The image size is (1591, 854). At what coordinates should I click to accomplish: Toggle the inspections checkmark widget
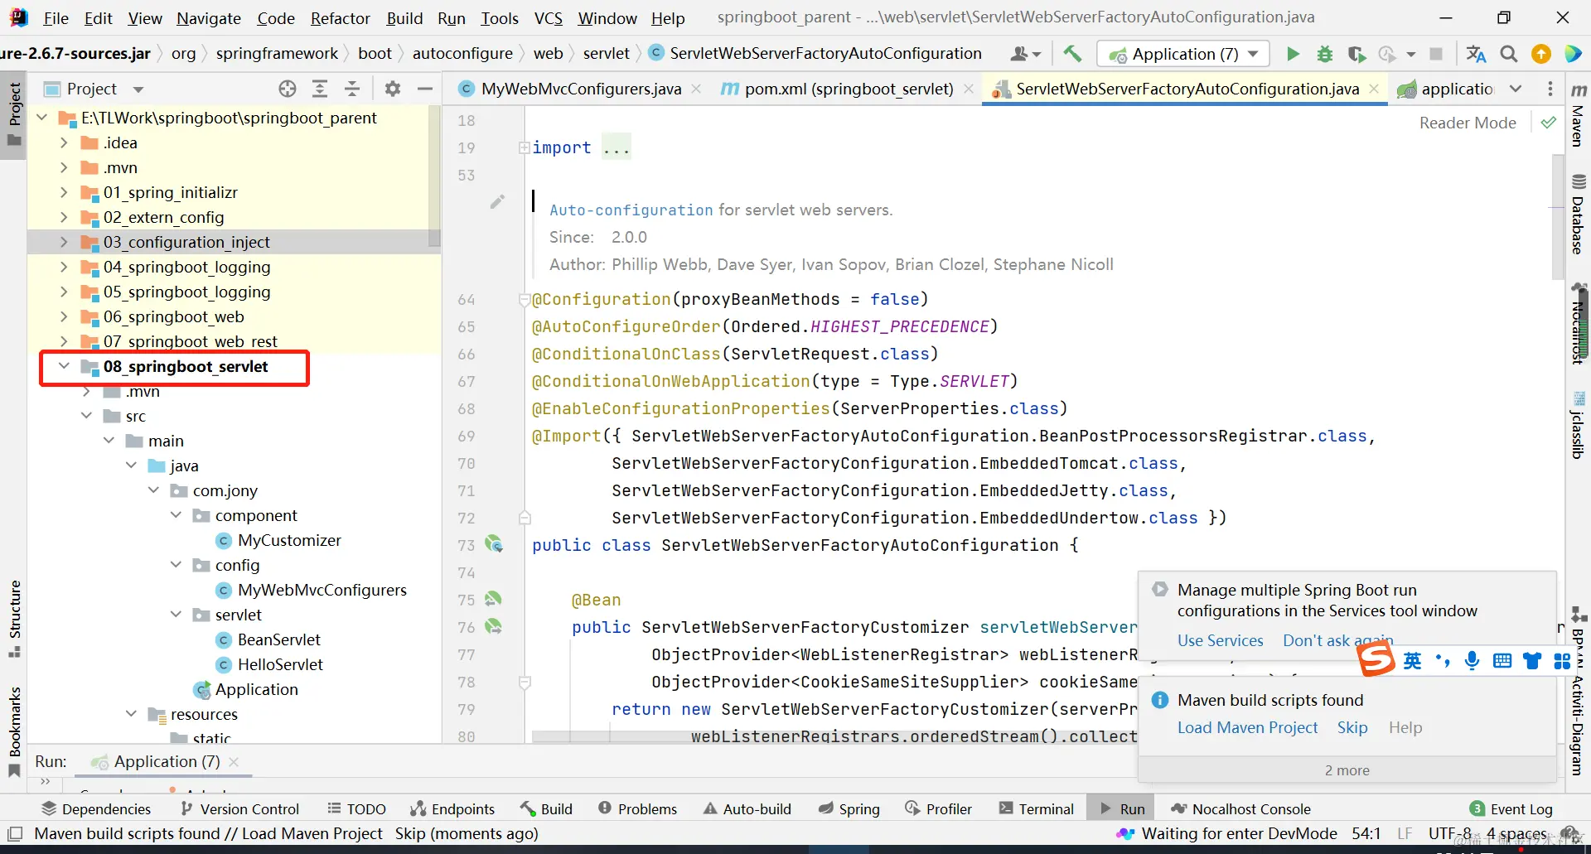[1548, 123]
